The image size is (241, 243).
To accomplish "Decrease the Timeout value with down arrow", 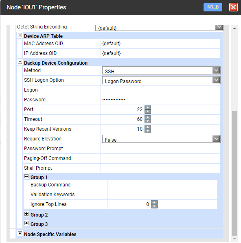I will (x=148, y=121).
